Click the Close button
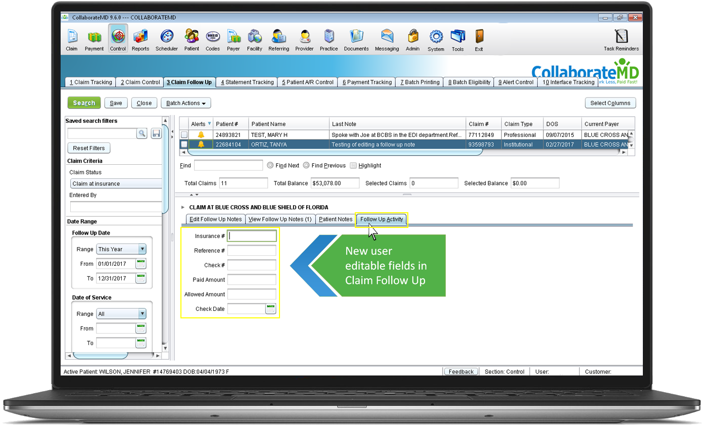This screenshot has width=704, height=425. [144, 103]
